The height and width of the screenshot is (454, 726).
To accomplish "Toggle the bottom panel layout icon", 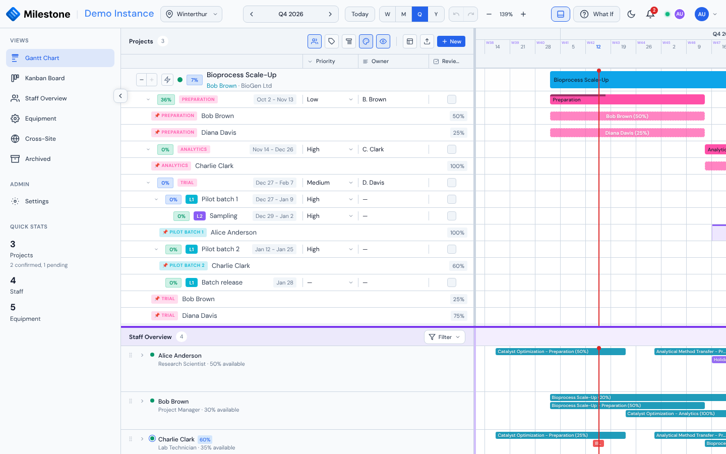I will (x=561, y=14).
